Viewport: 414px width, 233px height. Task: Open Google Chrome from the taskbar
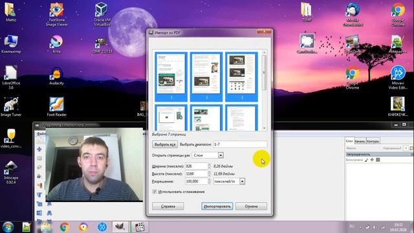click(x=65, y=227)
